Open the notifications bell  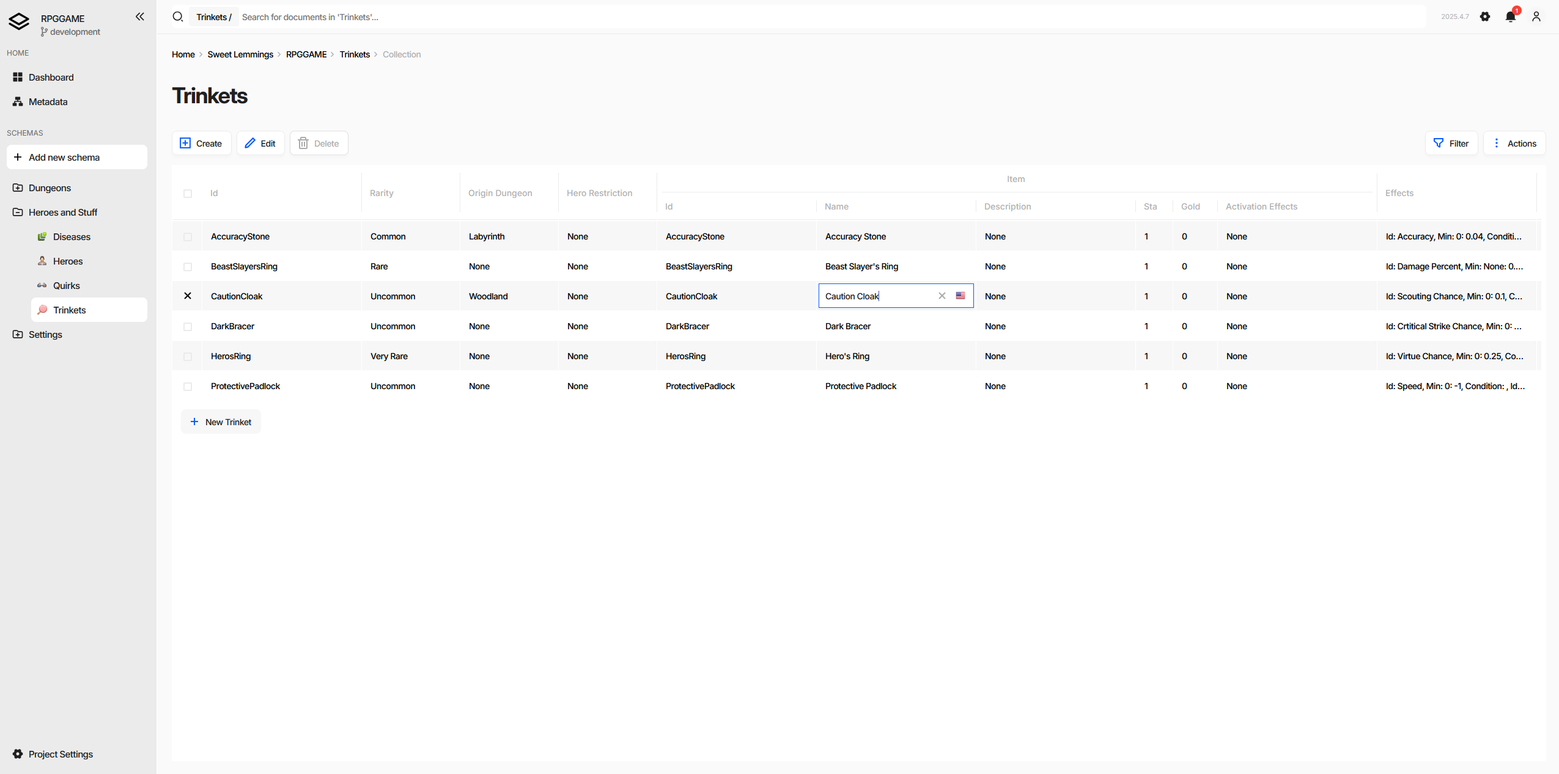[1510, 16]
